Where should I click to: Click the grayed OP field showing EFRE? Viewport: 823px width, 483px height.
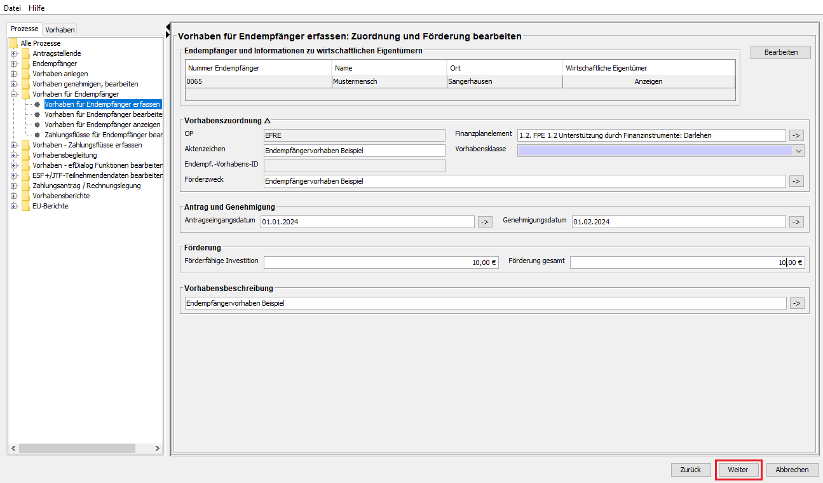point(355,135)
